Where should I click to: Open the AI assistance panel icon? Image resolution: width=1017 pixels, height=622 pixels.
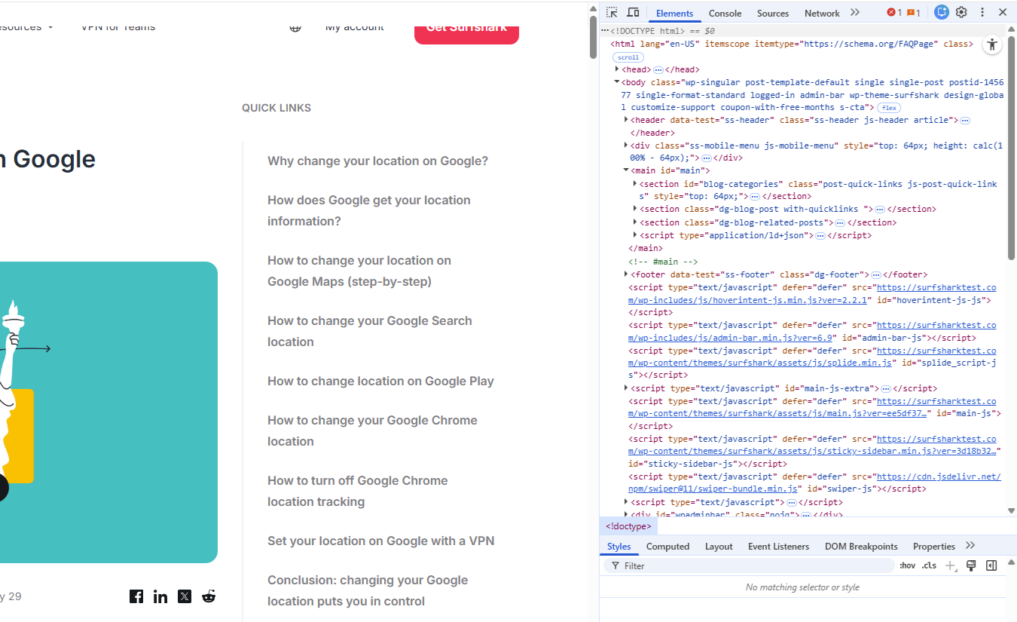(x=942, y=13)
